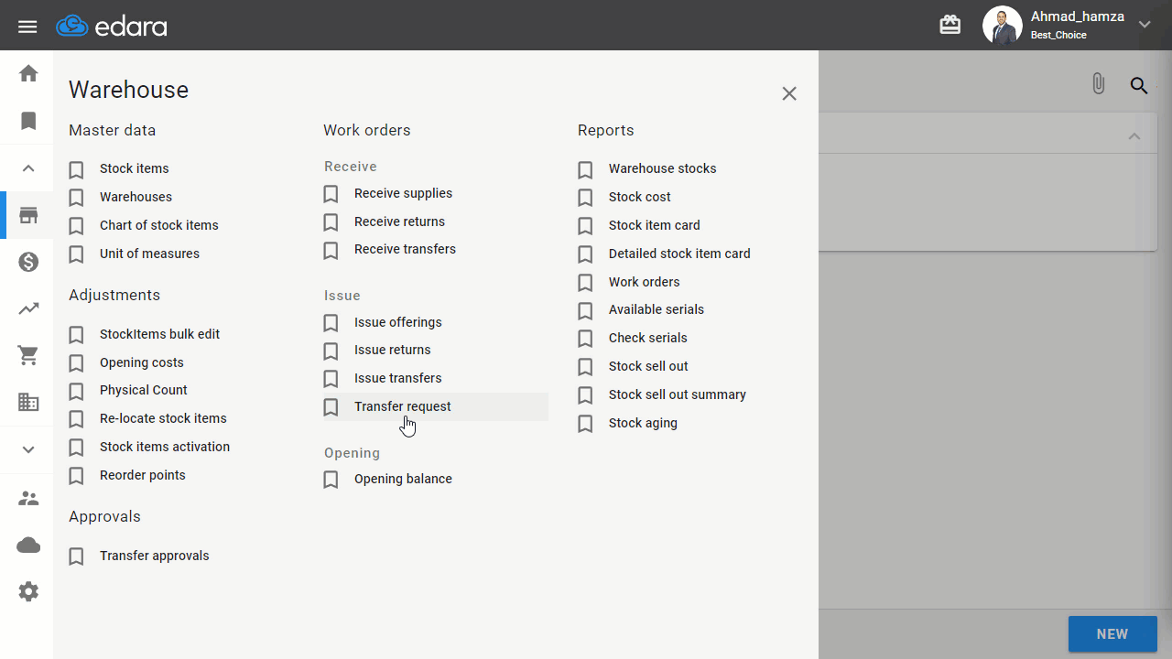Open the hamburger main menu
Image resolution: width=1172 pixels, height=659 pixels.
[x=27, y=27]
